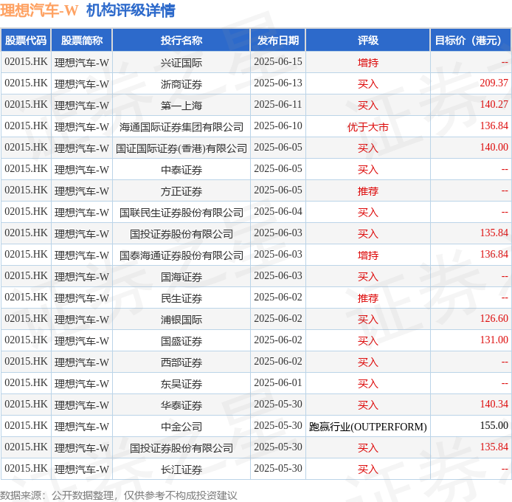Select the 国证国际证券(香港)有限公司 cell

point(181,148)
